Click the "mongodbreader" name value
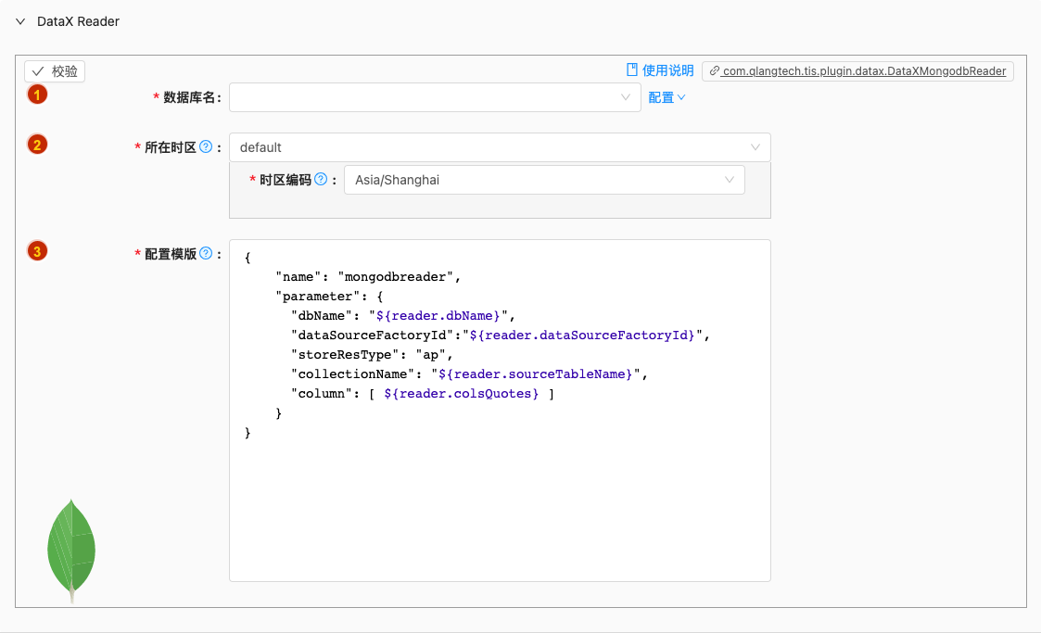Viewport: 1041px width, 633px height. pos(396,277)
